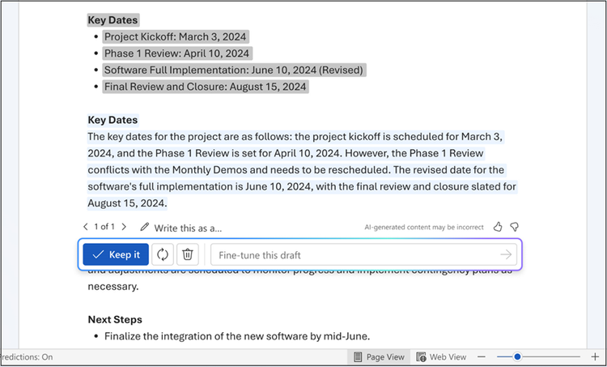Click the pencil edit prompt icon

pos(144,227)
